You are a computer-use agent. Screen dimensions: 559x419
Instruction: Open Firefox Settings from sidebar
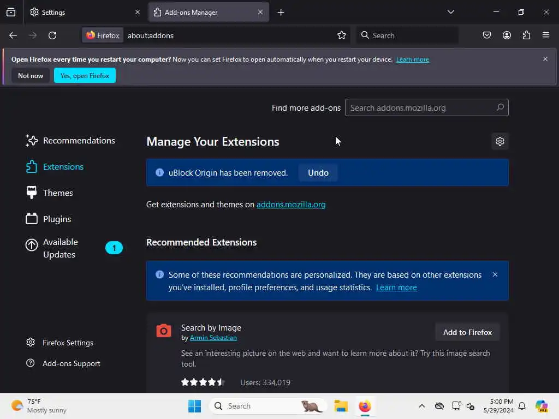click(60, 343)
